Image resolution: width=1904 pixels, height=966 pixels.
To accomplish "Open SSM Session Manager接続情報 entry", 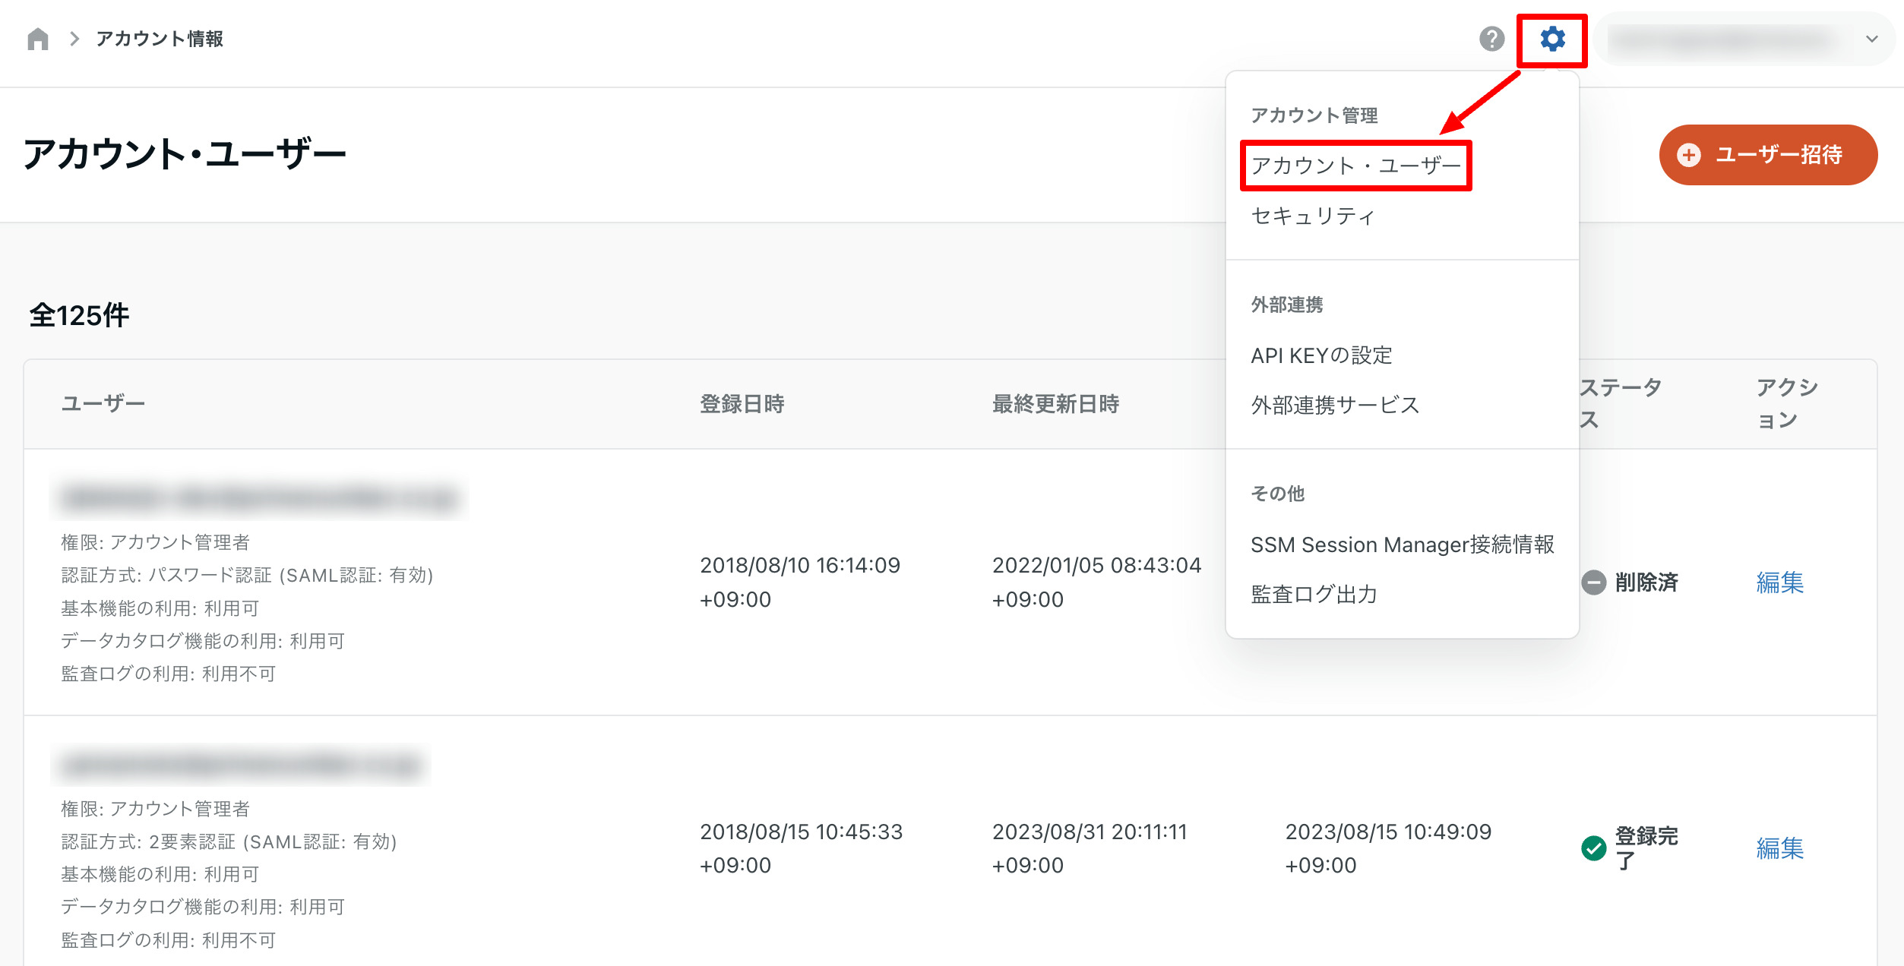I will point(1403,545).
